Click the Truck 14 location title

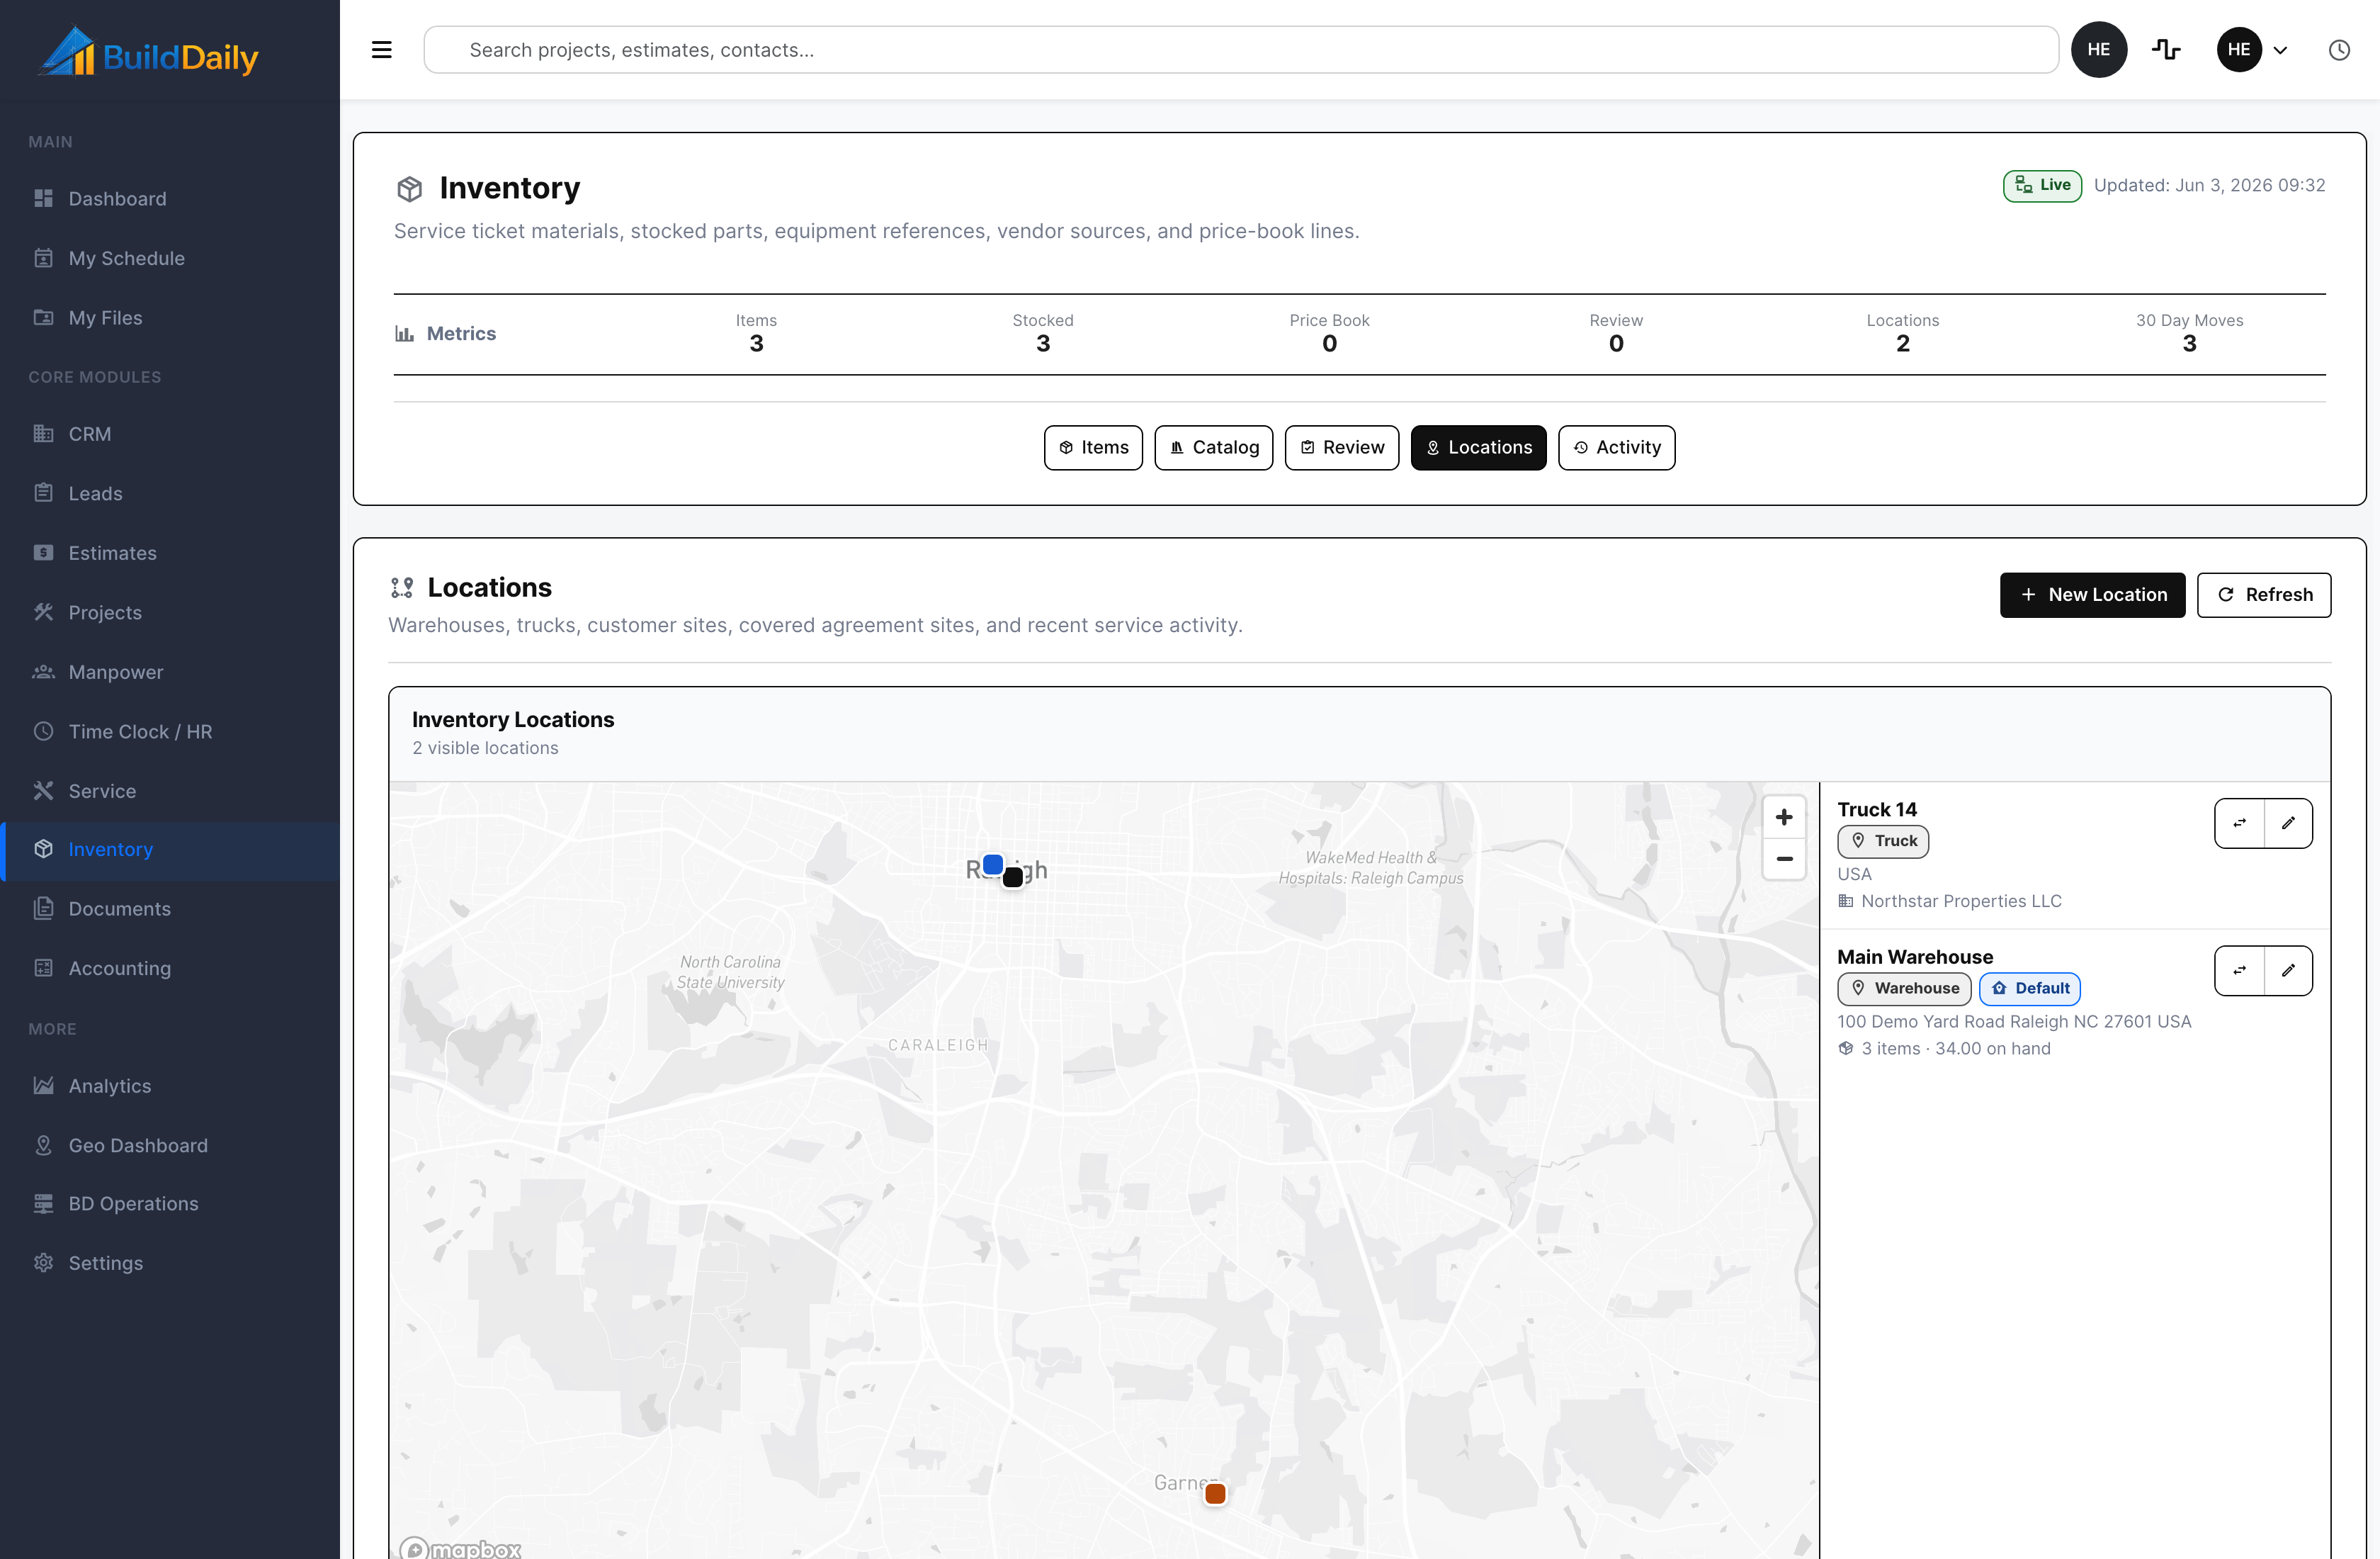[x=1877, y=809]
